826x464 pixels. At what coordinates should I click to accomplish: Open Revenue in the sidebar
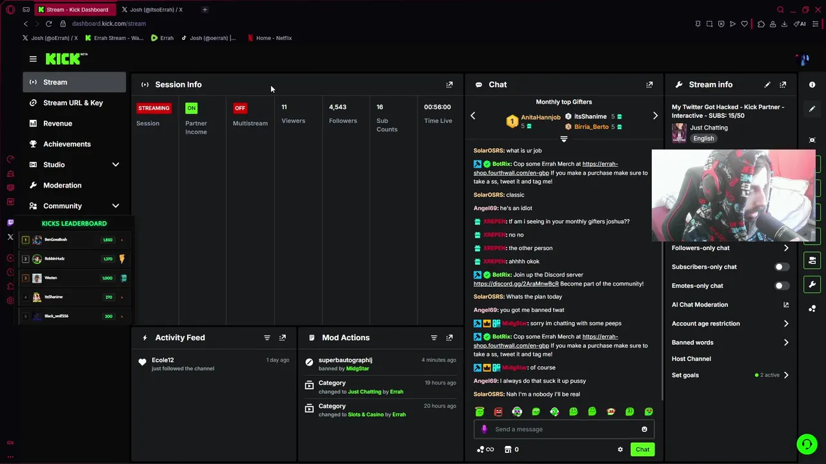[x=75, y=123]
